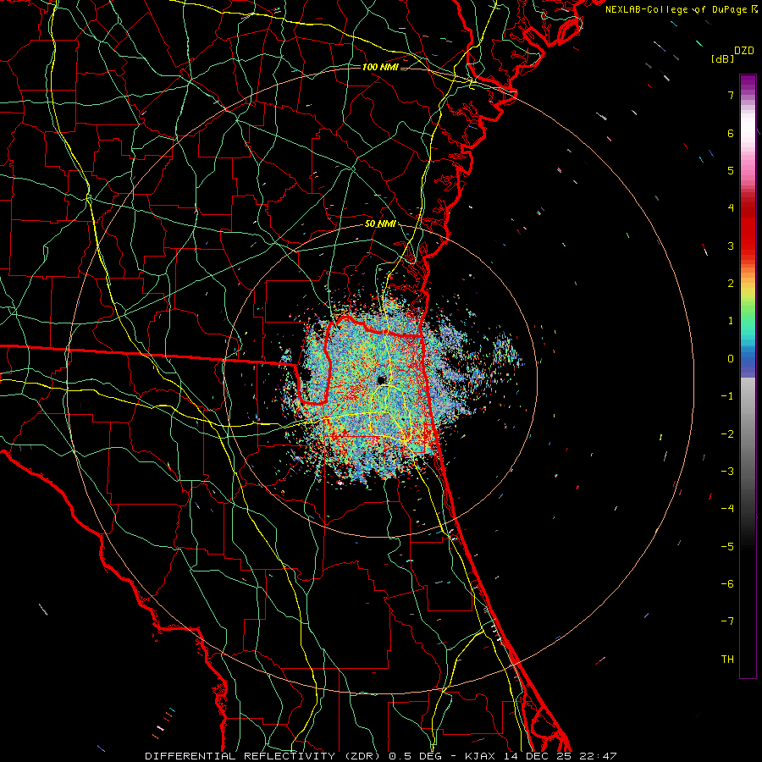Click the -7 value on the color scale

(x=727, y=621)
